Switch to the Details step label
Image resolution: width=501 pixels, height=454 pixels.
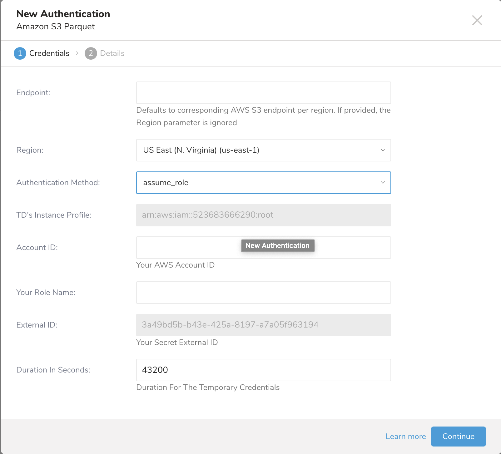pyautogui.click(x=112, y=53)
